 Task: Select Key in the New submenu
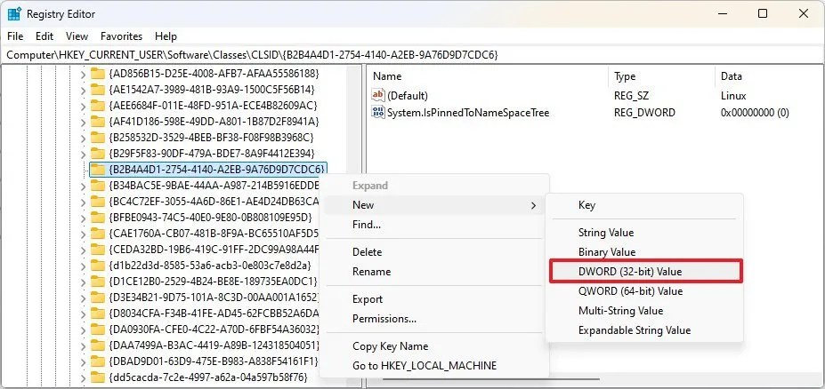click(x=645, y=205)
